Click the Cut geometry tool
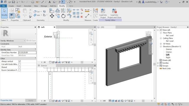Screen dimensions: 189x106 click(37, 11)
